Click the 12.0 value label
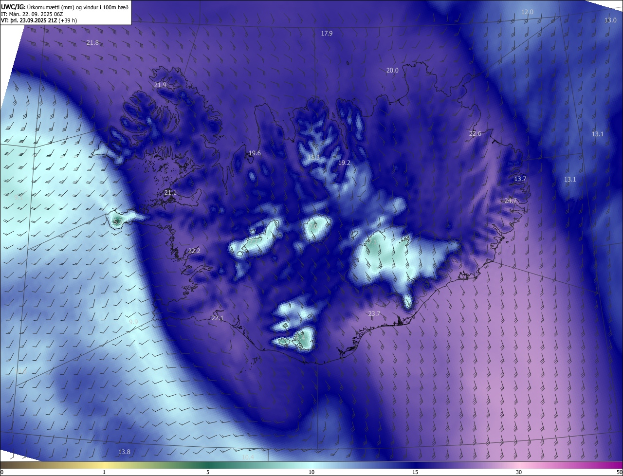Viewport: 623px width, 476px height. pyautogui.click(x=527, y=12)
